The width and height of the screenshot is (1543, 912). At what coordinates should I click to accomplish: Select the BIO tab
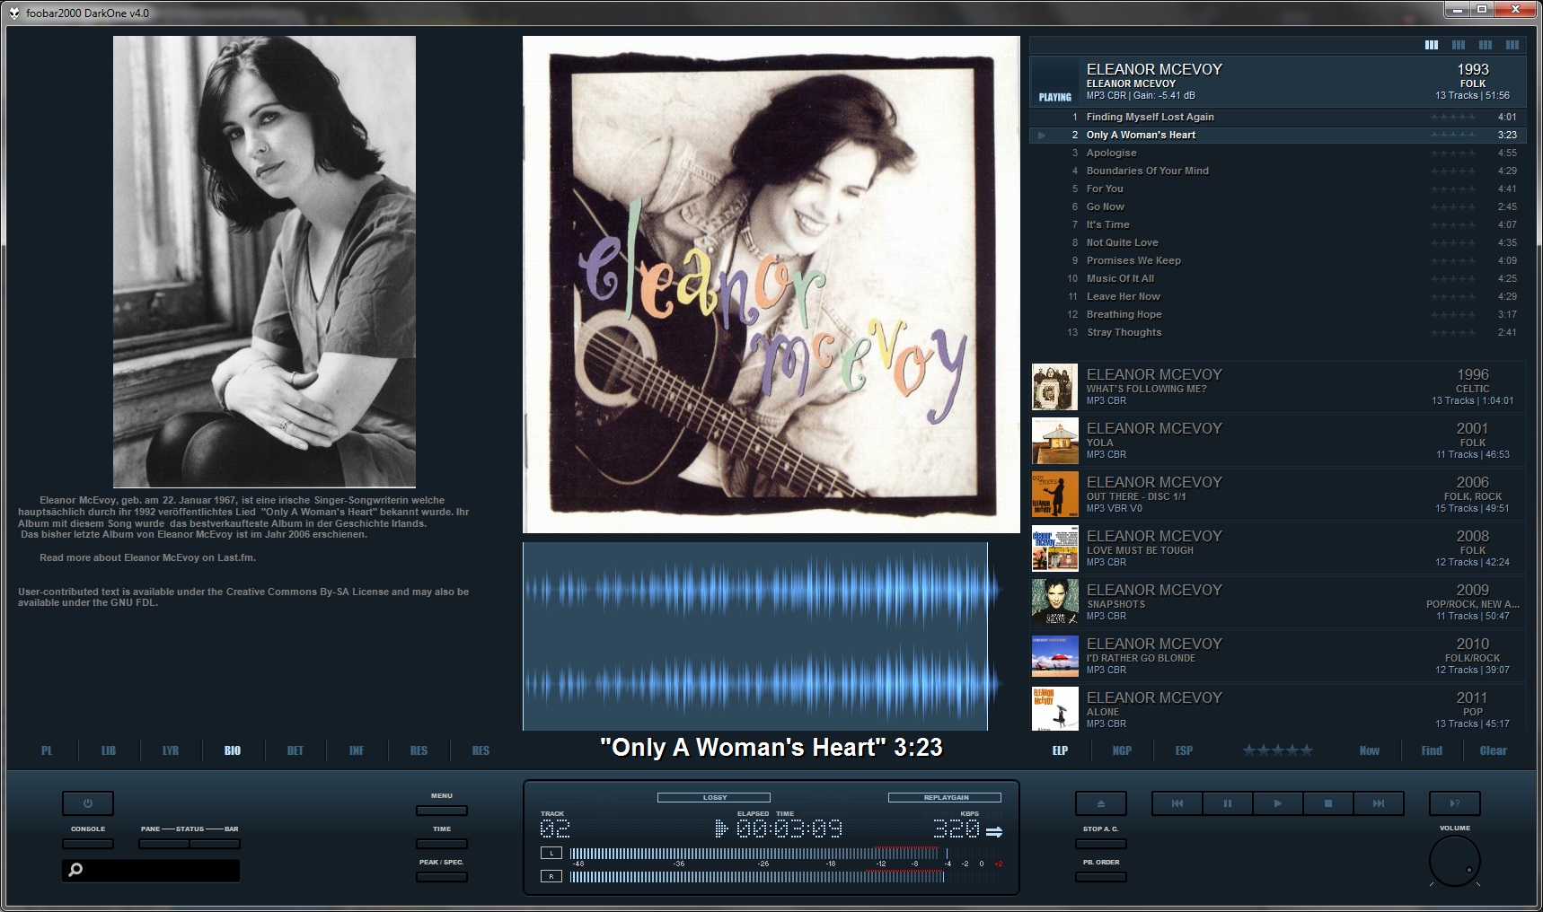tap(233, 750)
